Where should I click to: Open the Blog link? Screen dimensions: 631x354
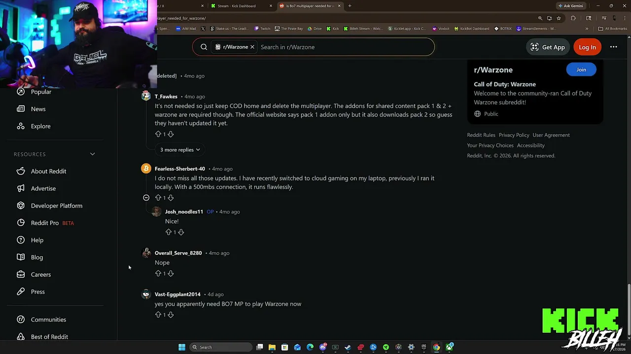coord(37,258)
